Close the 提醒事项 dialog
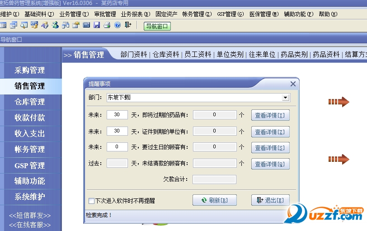The width and height of the screenshot is (367, 231). [293, 84]
